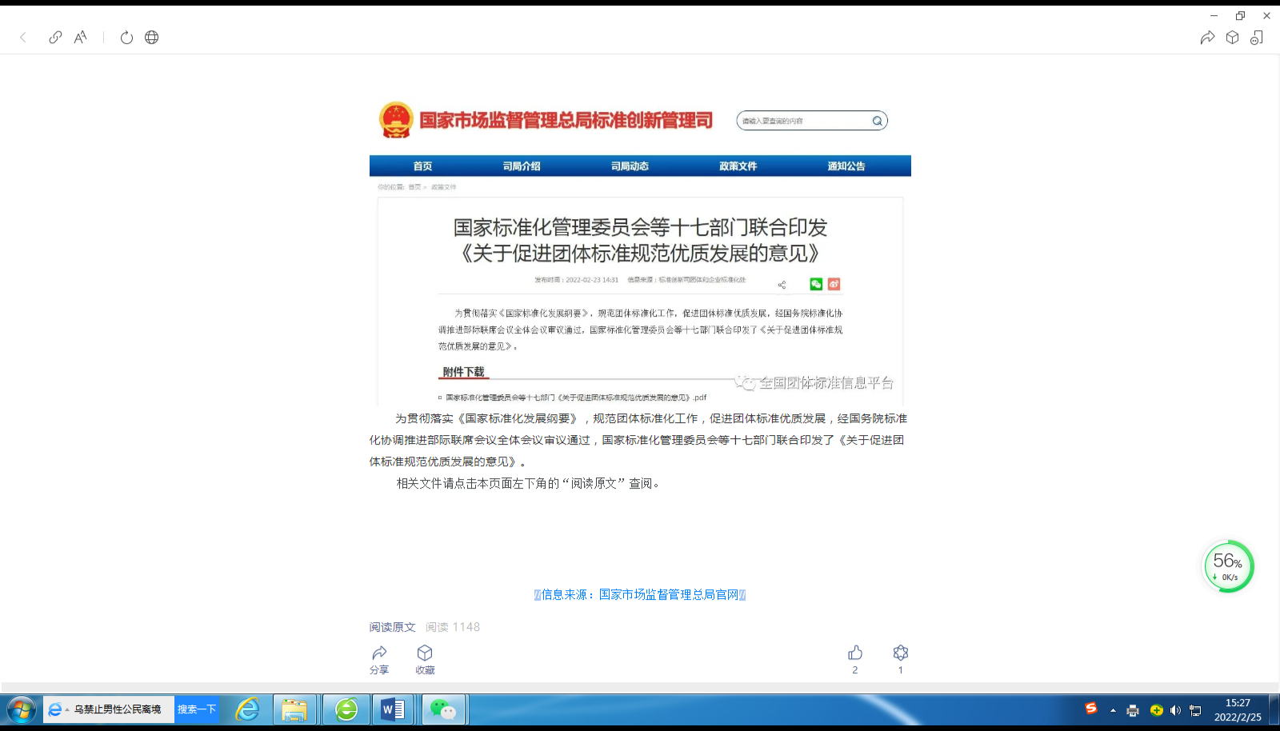Image resolution: width=1280 pixels, height=731 pixels.
Task: Refresh the page with the reload icon
Action: pyautogui.click(x=127, y=37)
